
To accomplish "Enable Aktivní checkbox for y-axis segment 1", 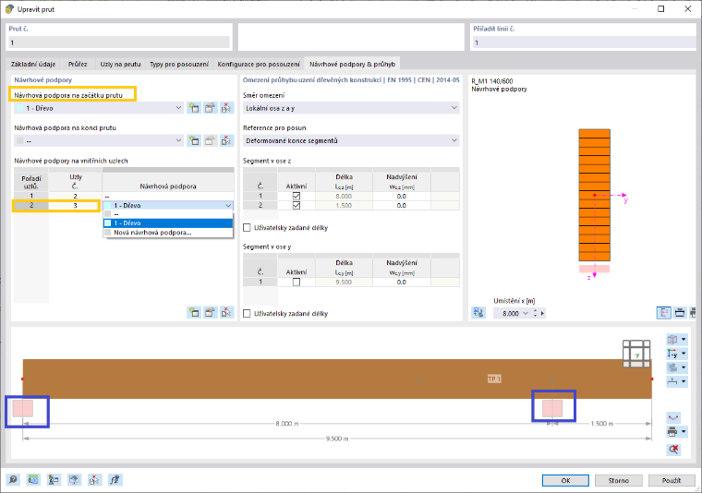I will click(x=297, y=282).
